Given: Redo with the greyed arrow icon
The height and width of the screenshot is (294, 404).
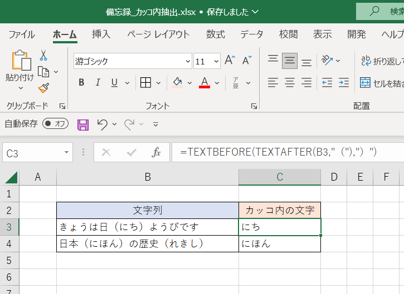Looking at the screenshot, I should tap(129, 124).
